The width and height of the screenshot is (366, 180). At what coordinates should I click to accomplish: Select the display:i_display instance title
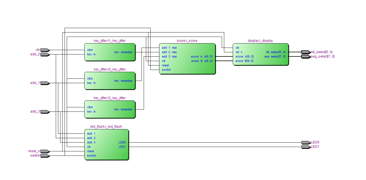[x=260, y=41]
